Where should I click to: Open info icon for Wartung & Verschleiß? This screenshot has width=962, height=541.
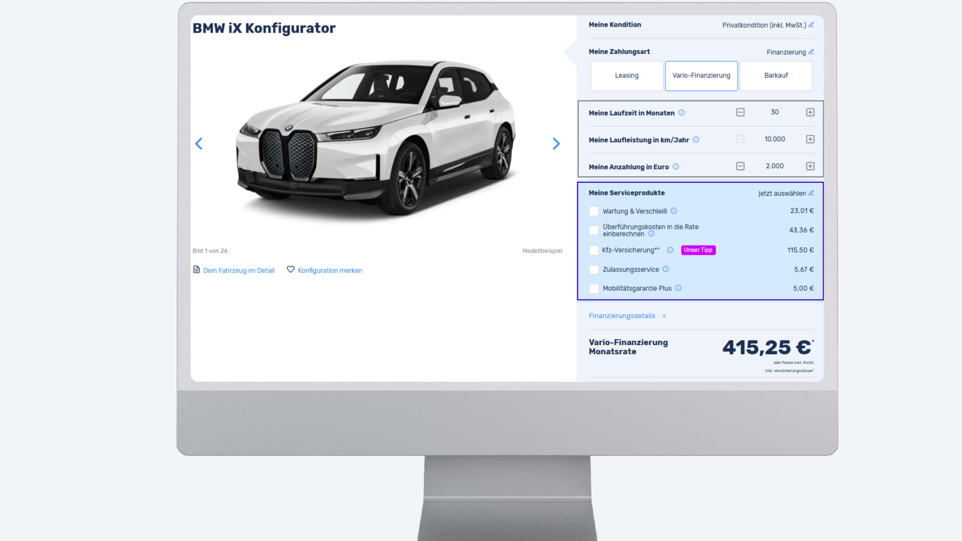[674, 211]
